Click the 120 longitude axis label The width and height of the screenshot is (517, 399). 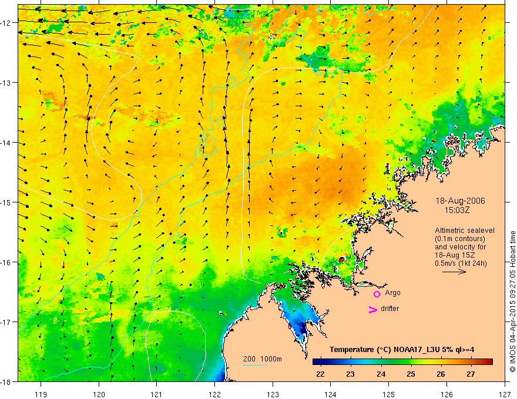99,394
